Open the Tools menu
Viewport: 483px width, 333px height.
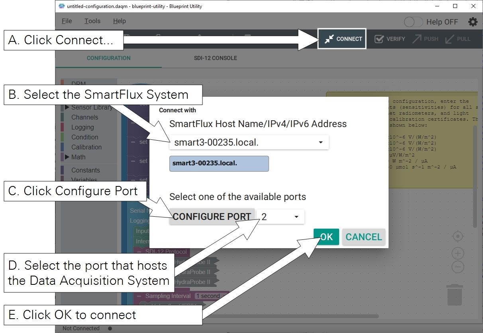(92, 21)
